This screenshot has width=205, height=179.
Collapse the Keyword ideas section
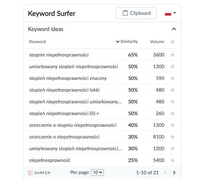tap(174, 29)
